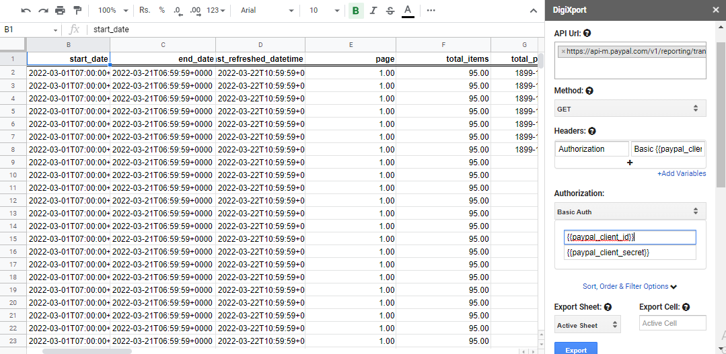
Task: Click the {{paypal_client_secret}} input field
Action: 630,253
